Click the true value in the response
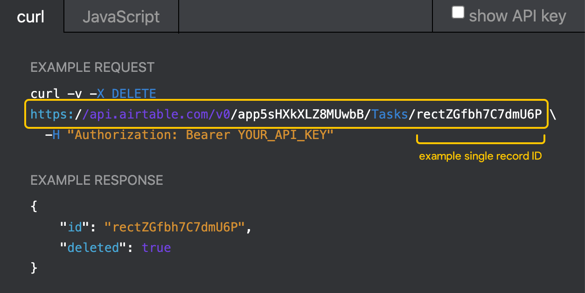The height and width of the screenshot is (293, 585). (156, 247)
